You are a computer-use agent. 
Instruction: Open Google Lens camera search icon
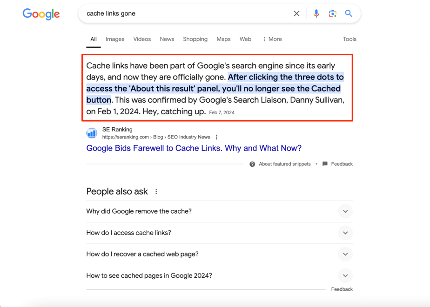point(333,13)
